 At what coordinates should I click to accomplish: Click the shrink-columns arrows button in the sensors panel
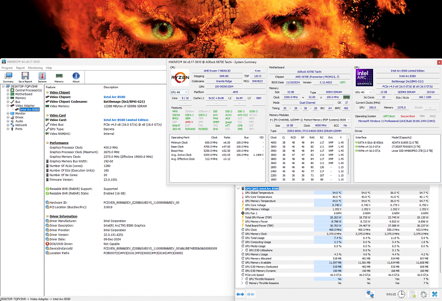[250, 294]
